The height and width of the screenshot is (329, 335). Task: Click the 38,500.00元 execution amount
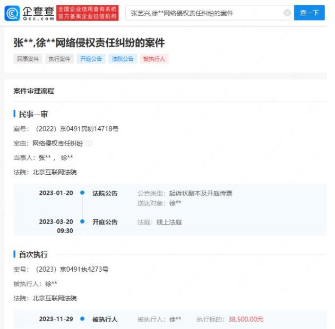[x=246, y=319]
